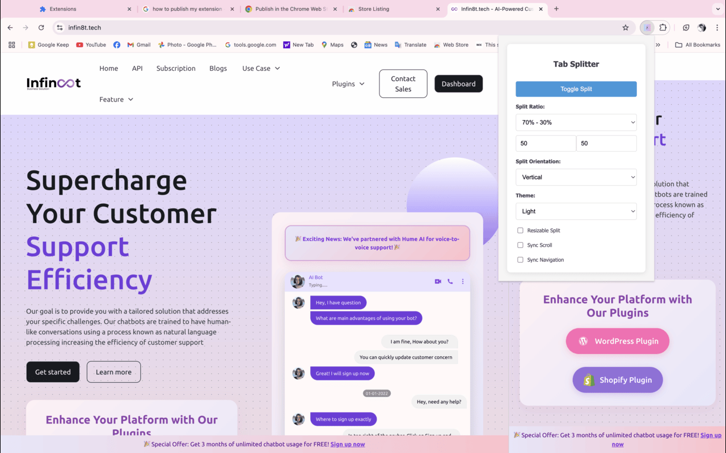
Task: Click the first custom split ratio field
Action: point(546,143)
